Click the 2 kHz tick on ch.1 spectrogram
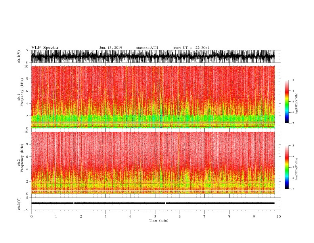The width and height of the screenshot is (314, 243). point(27,116)
